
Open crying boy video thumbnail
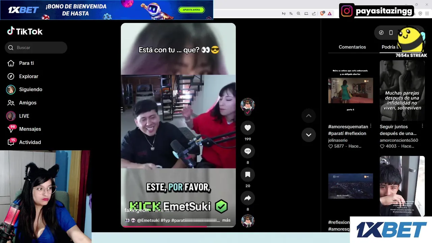[402, 186]
